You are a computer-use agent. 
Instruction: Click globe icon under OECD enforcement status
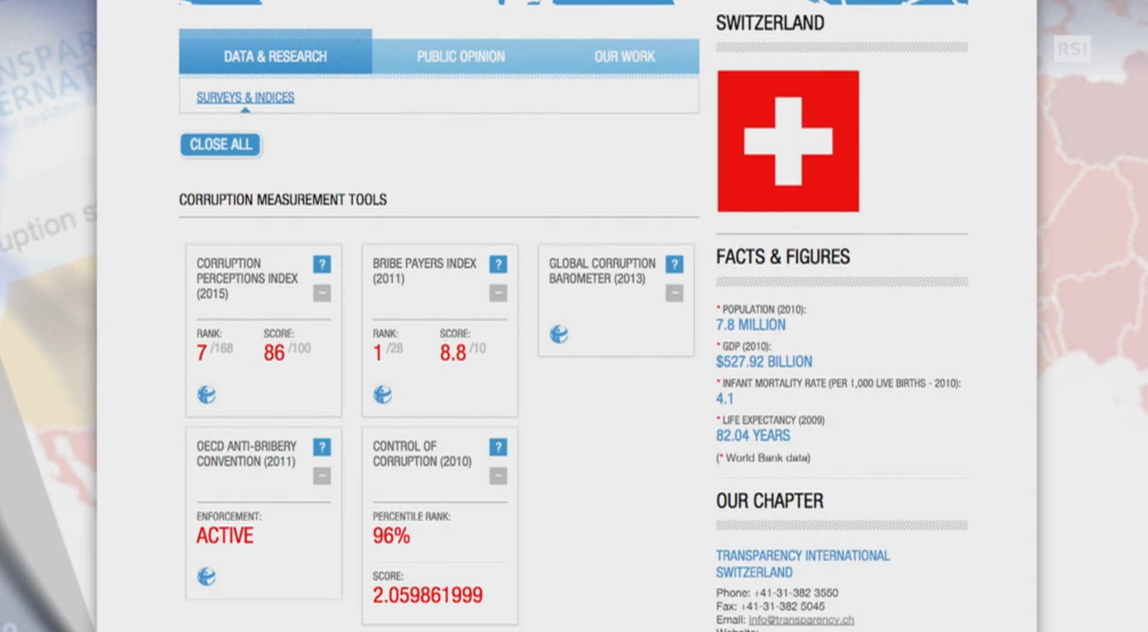pyautogui.click(x=206, y=577)
